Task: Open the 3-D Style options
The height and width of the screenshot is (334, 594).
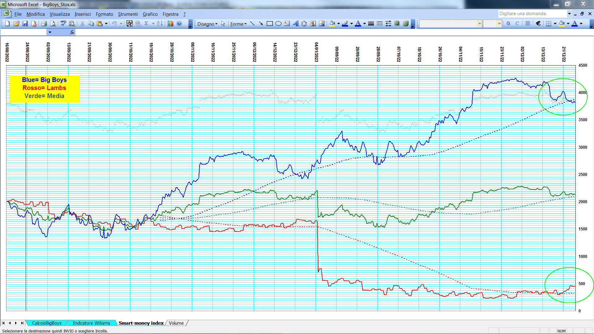Action: coord(406,24)
